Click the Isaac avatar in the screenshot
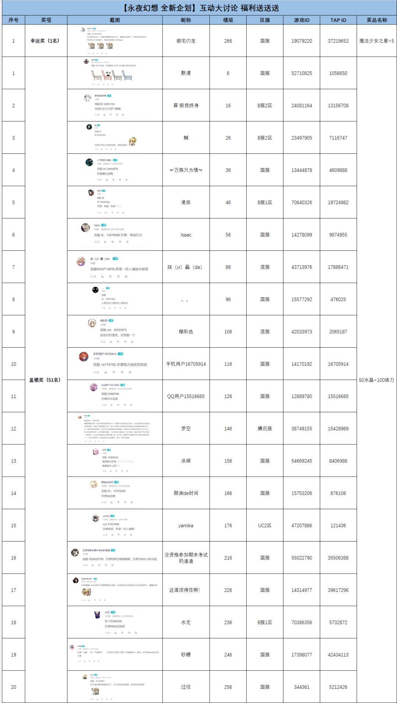397x703 pixels. [x=85, y=228]
